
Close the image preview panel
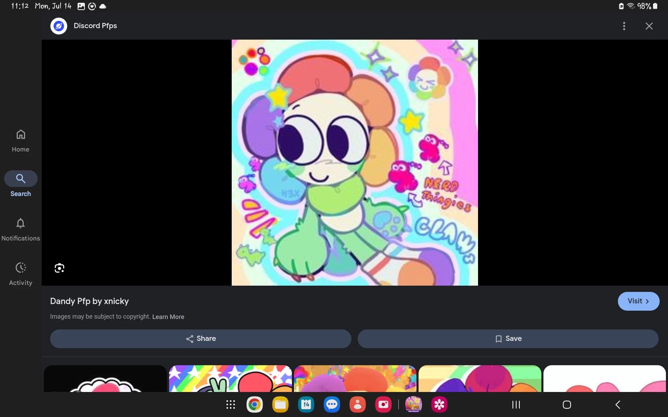pos(649,26)
